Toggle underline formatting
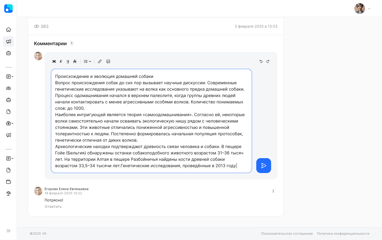This screenshot has height=240, width=382. [x=68, y=61]
